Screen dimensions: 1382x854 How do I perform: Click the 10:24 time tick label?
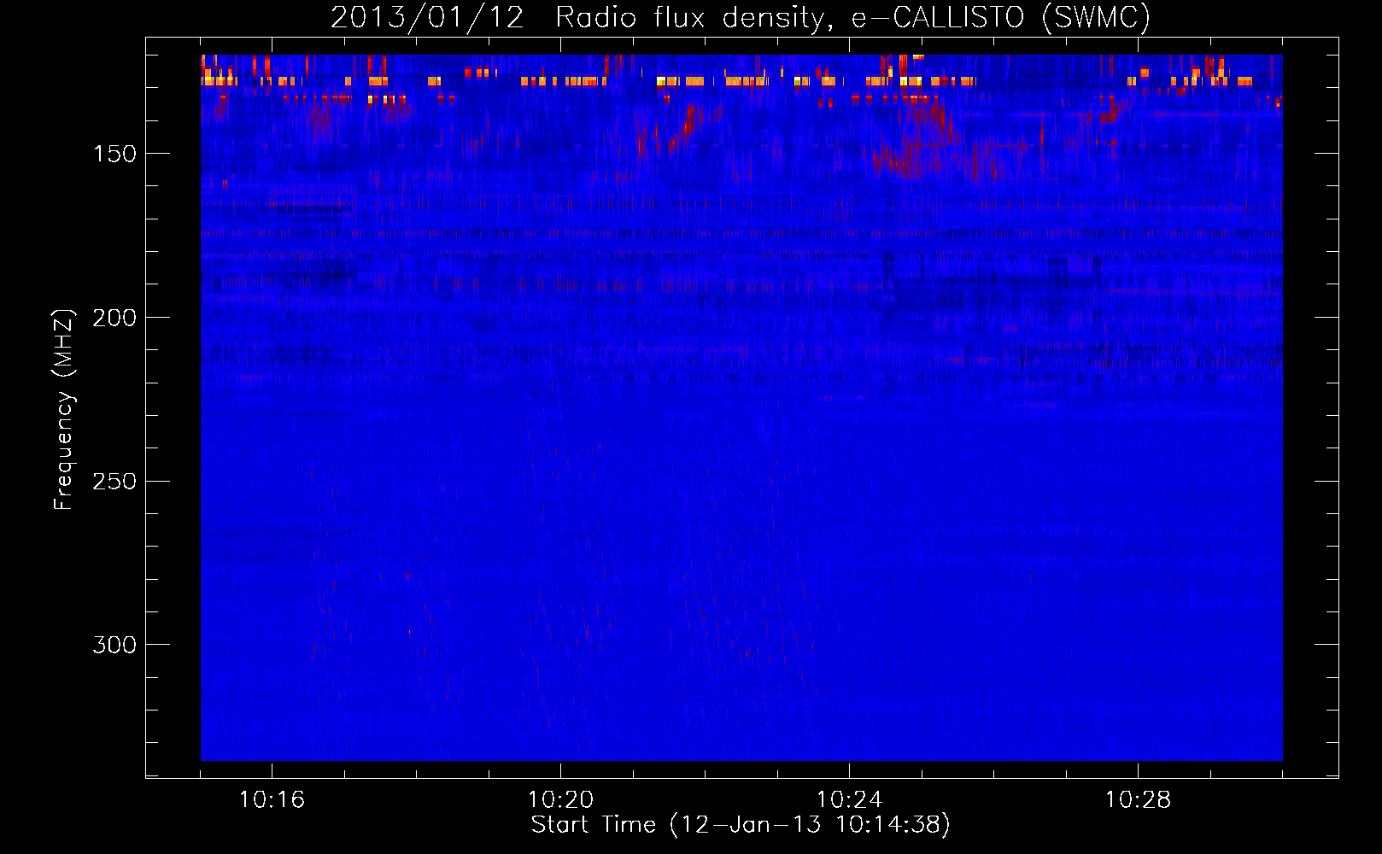pos(849,800)
